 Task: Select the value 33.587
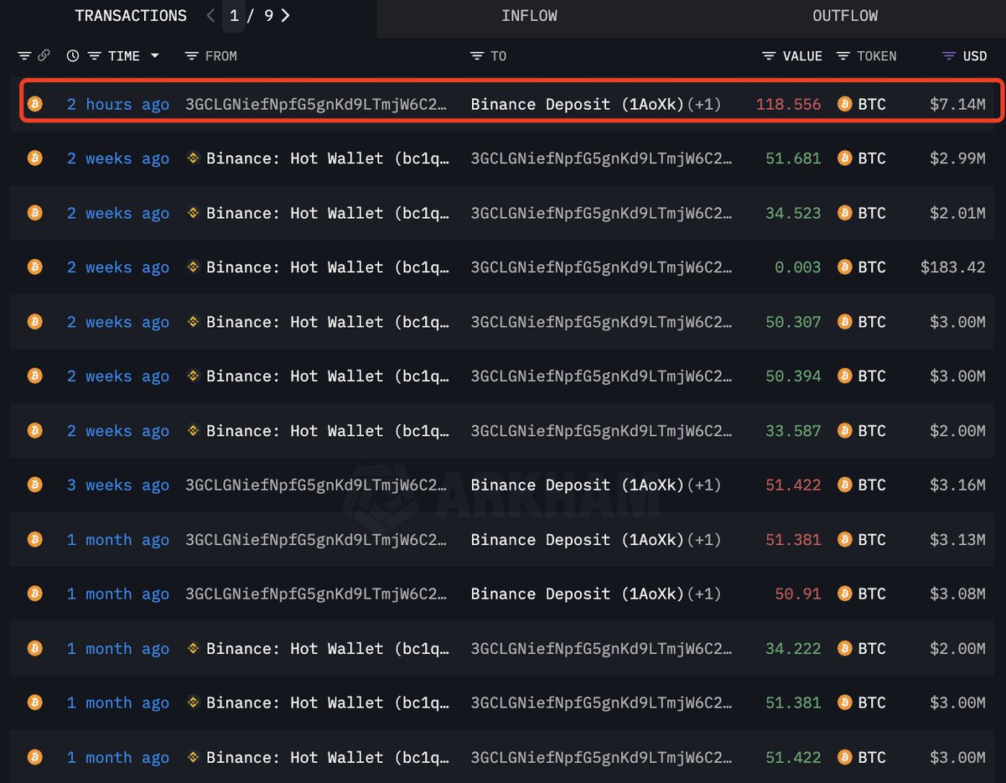[793, 431]
